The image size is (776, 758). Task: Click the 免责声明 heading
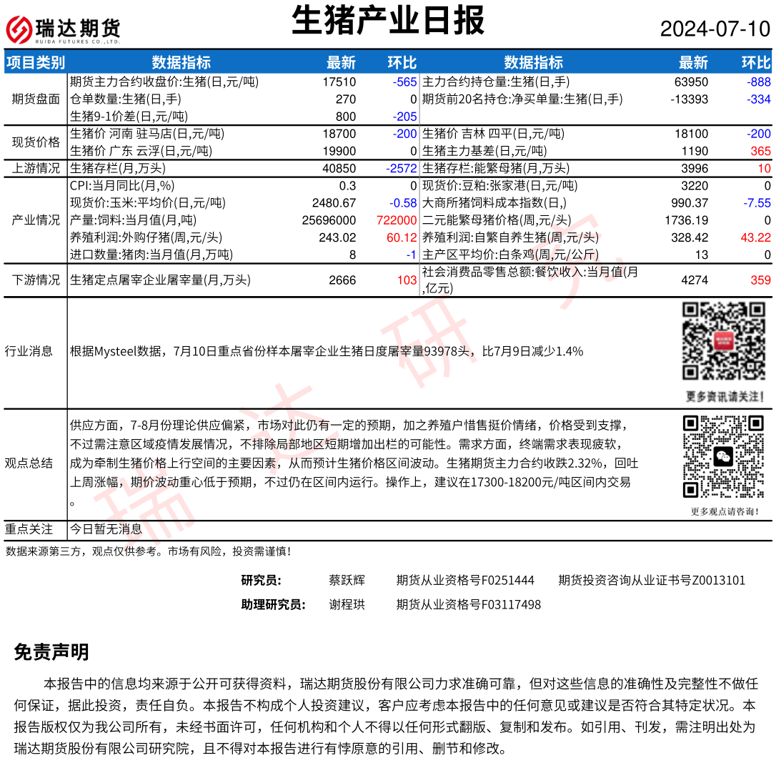point(51,652)
